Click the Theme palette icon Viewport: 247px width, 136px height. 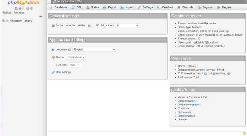click(x=53, y=57)
